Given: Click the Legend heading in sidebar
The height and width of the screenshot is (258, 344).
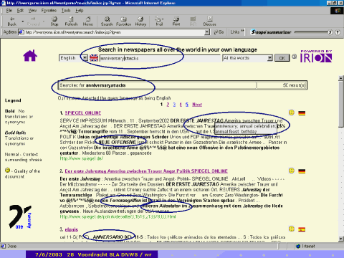Looking at the screenshot, I should click(13, 100).
